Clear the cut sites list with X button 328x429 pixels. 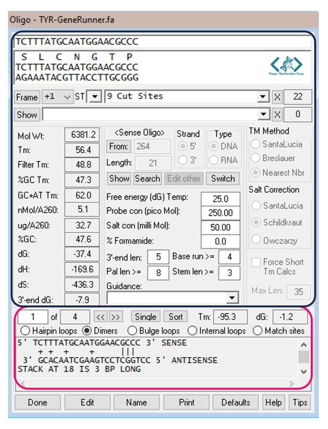click(277, 97)
